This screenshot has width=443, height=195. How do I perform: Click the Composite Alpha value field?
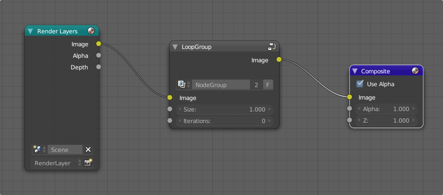tap(386, 109)
